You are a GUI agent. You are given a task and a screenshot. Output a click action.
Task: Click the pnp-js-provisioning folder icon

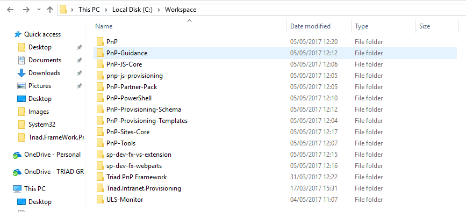100,76
